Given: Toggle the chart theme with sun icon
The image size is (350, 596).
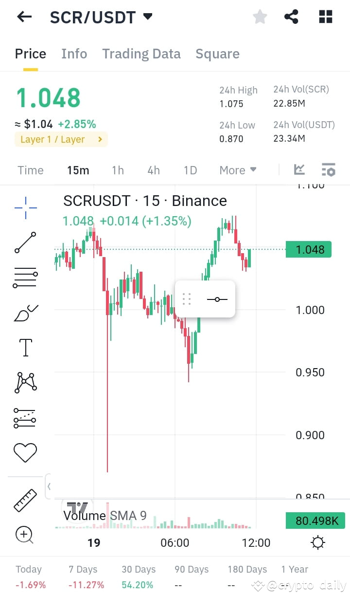Looking at the screenshot, I should (x=317, y=542).
